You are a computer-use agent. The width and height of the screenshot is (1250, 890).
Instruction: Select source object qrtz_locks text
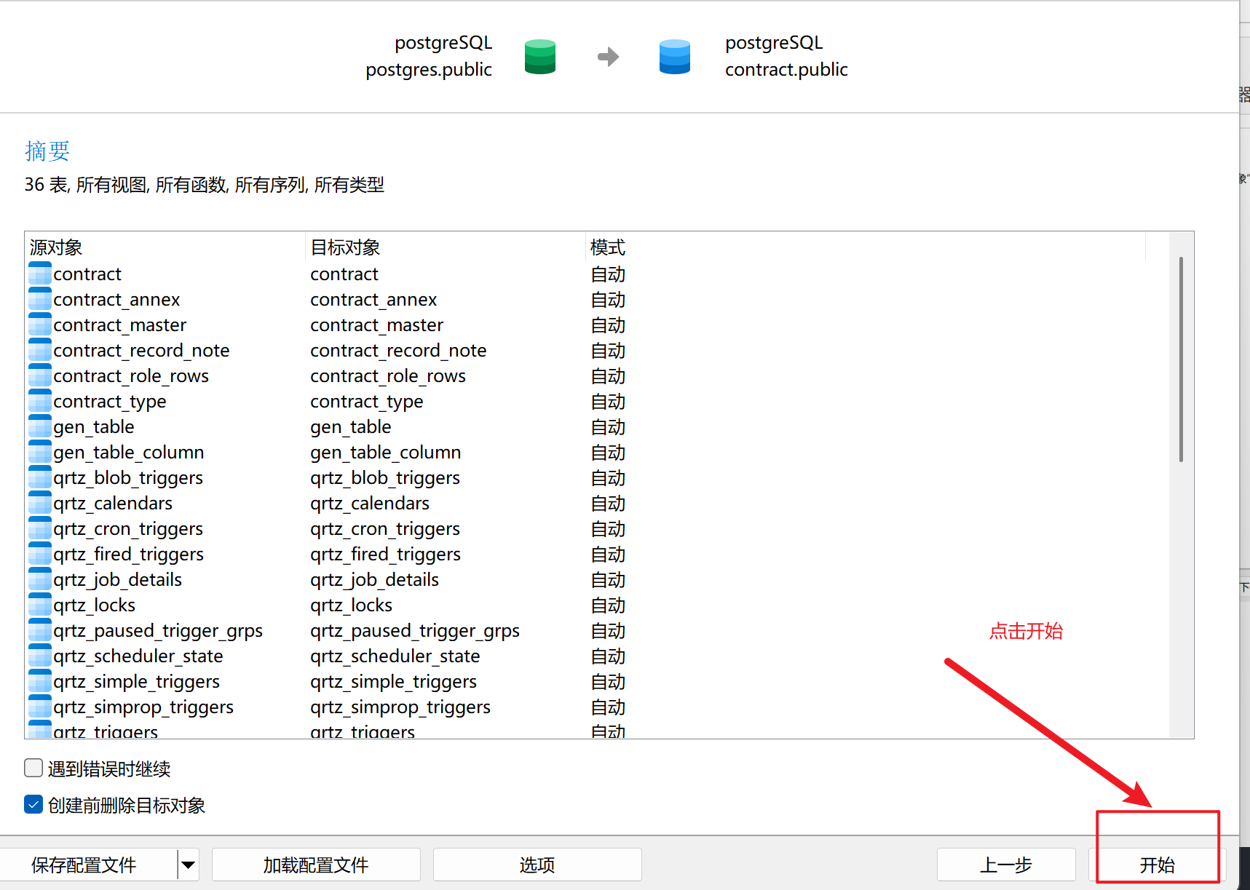point(95,605)
